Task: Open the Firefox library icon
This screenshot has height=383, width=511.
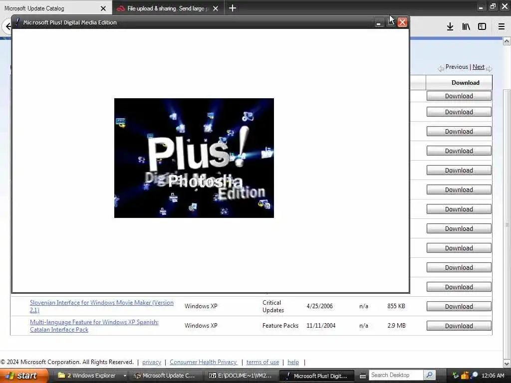Action: (466, 27)
